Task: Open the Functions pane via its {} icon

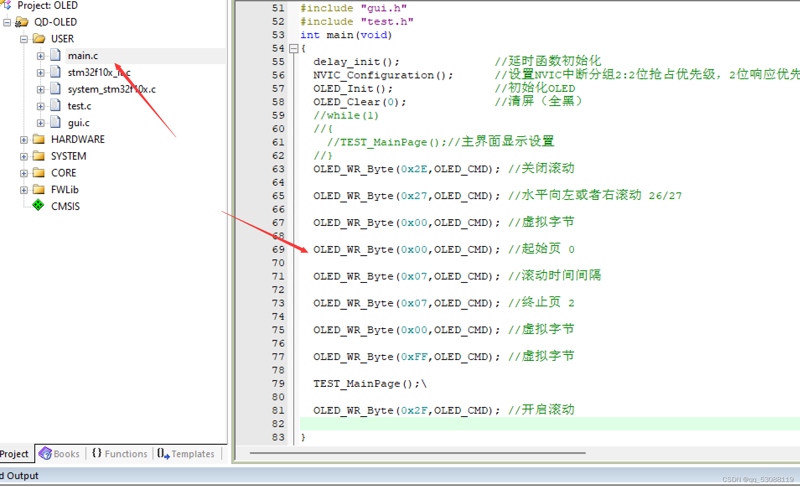Action: tap(97, 453)
